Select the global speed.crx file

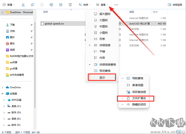pyautogui.click(x=54, y=24)
